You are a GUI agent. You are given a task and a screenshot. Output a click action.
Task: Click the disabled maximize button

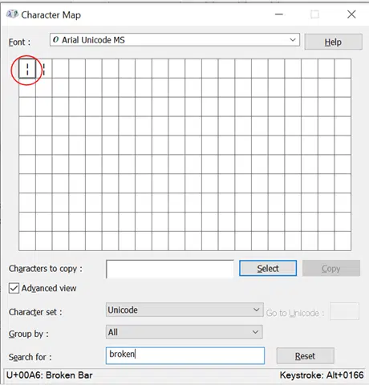[314, 14]
